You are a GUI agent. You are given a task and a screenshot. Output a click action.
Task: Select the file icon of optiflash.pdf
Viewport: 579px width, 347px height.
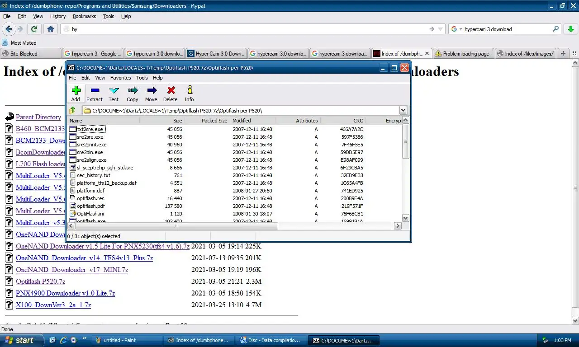click(x=72, y=206)
